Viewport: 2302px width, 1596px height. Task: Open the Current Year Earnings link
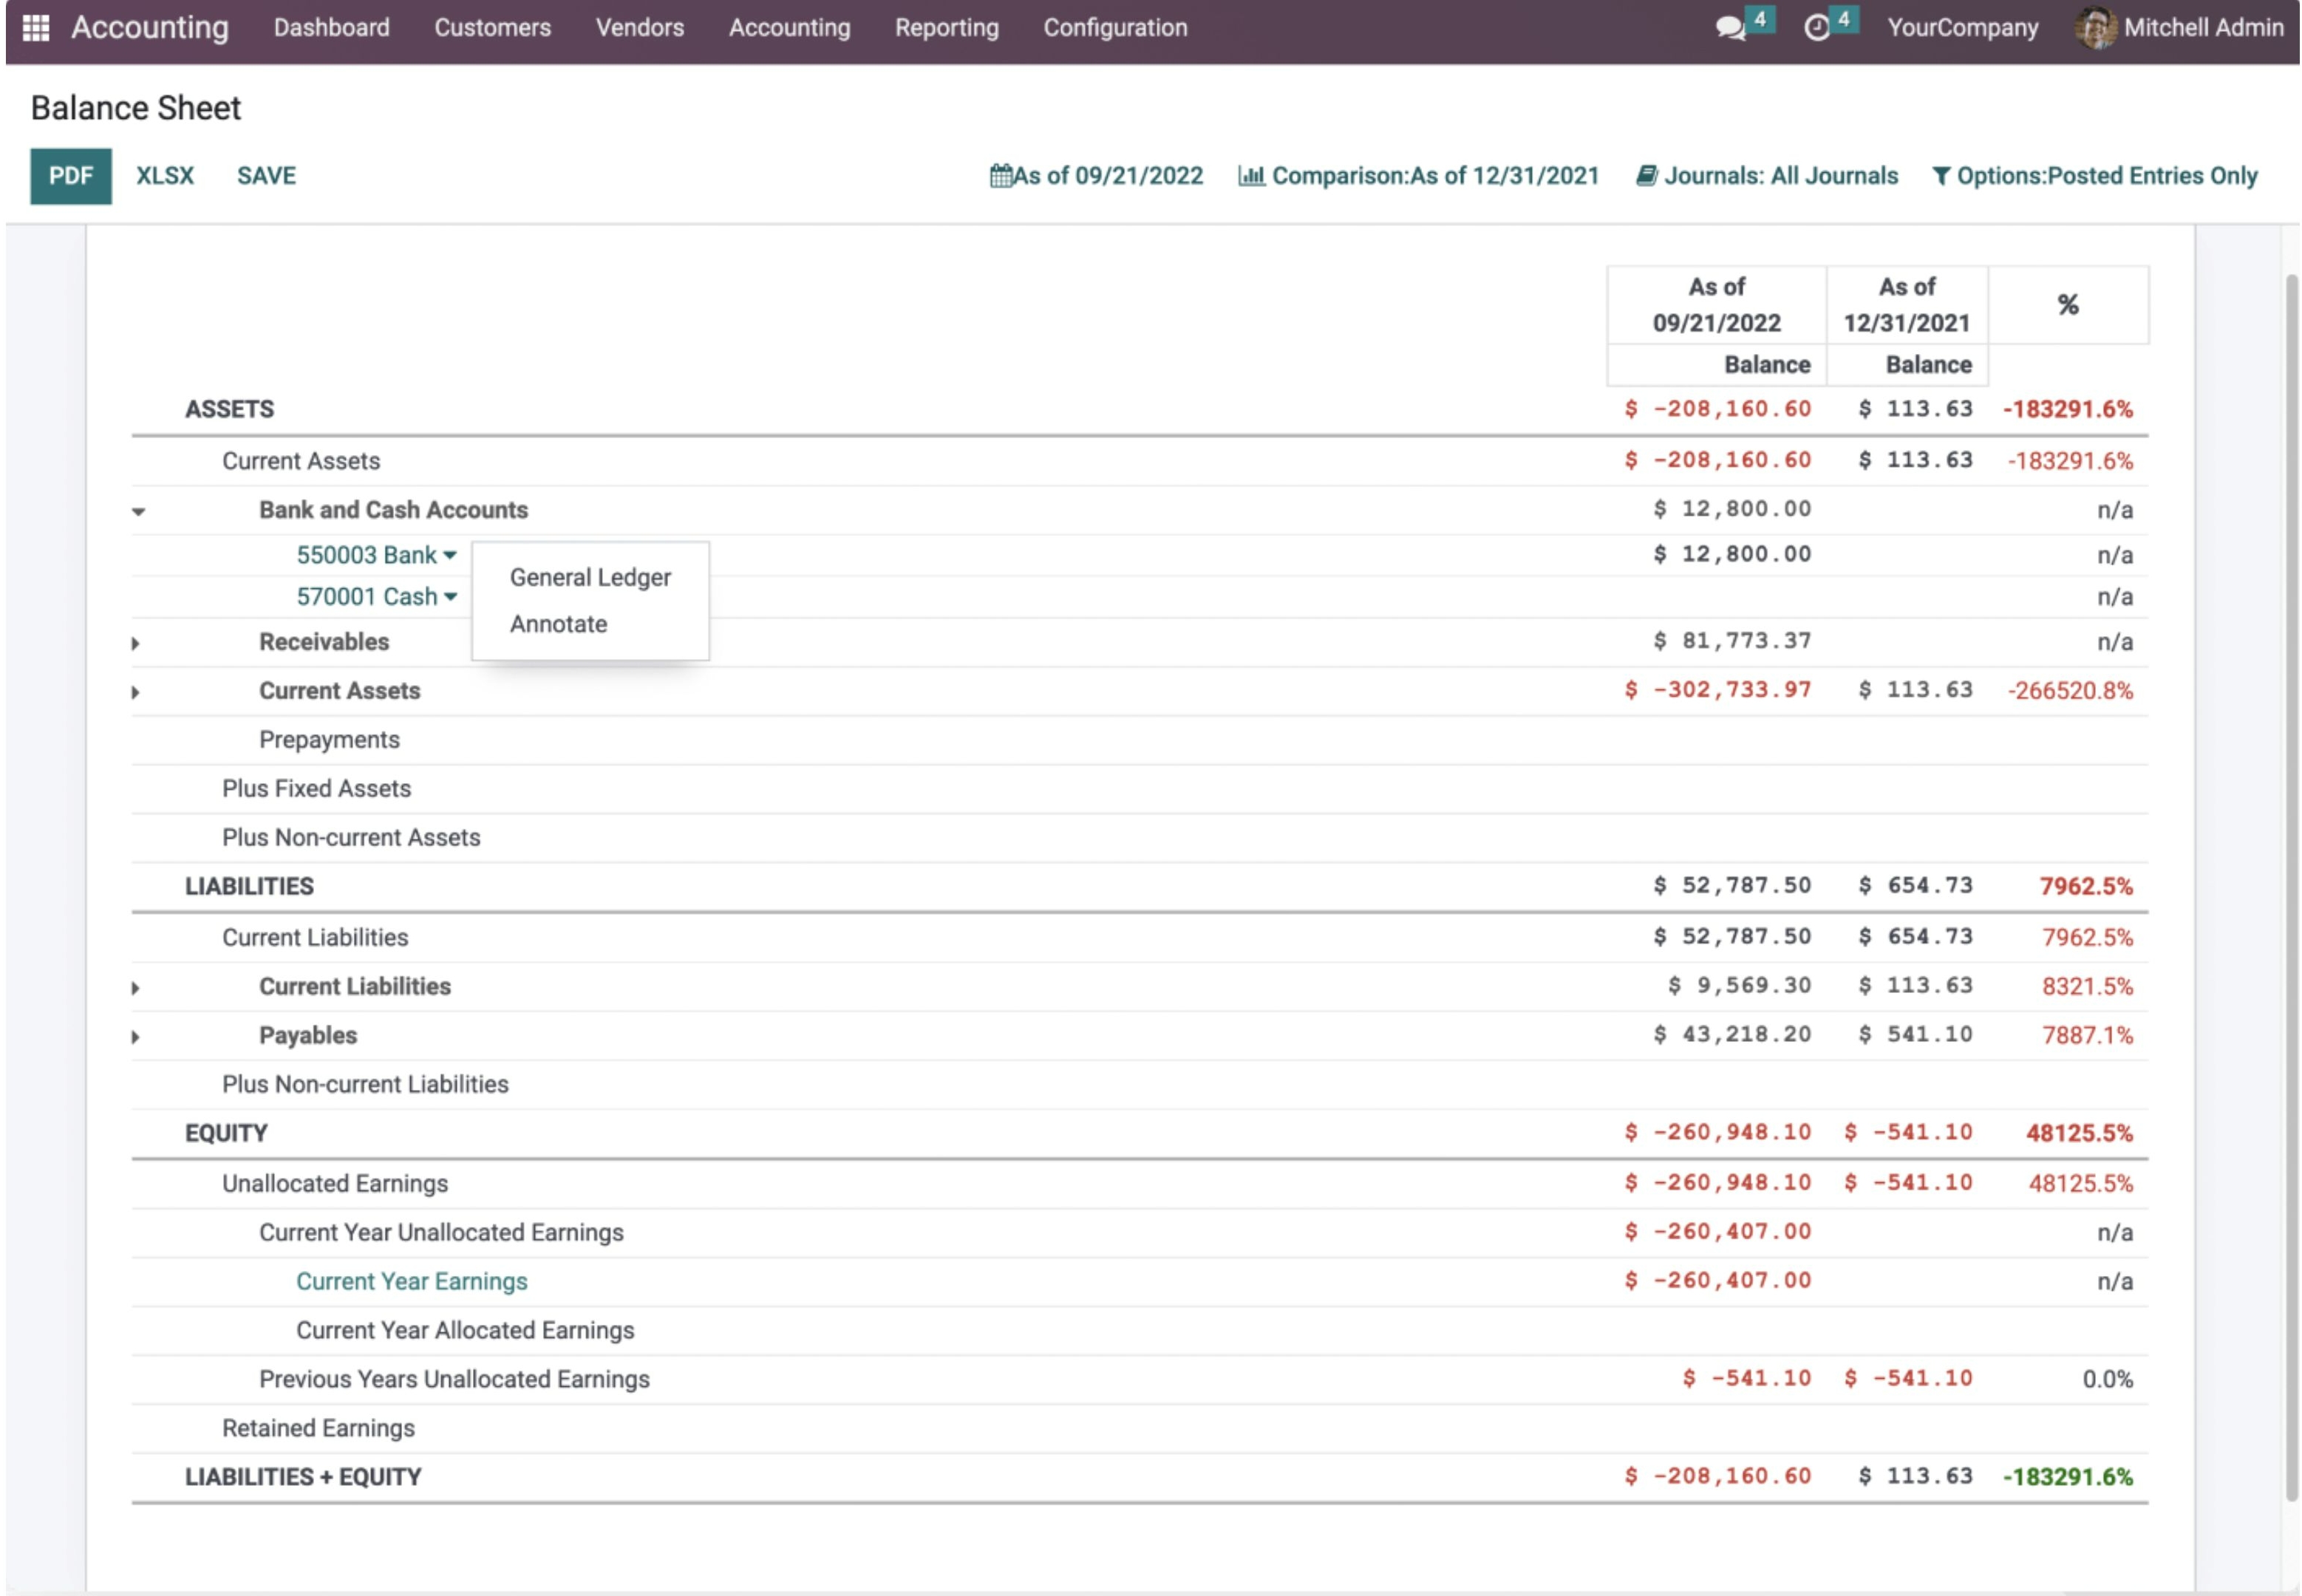point(411,1281)
